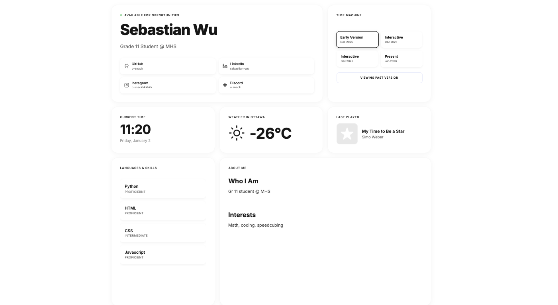
Task: Click the LinkedIn logo icon
Action: click(225, 66)
